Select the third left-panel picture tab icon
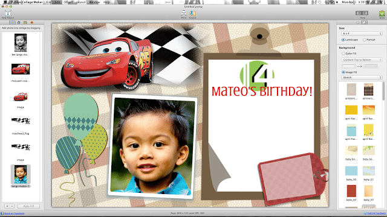Viewport: 387px width, 217px height. pyautogui.click(x=25, y=22)
